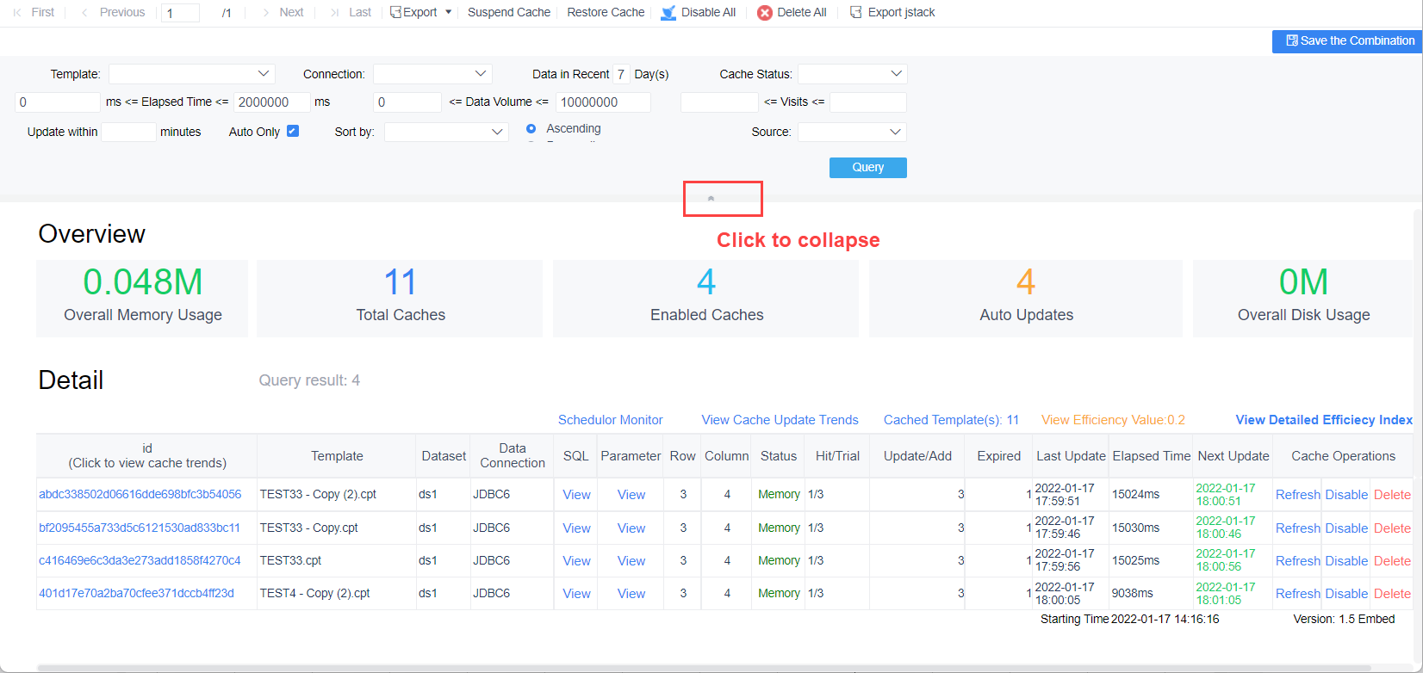Disable cache for TEST33 - Copy.cpt

click(x=1346, y=528)
